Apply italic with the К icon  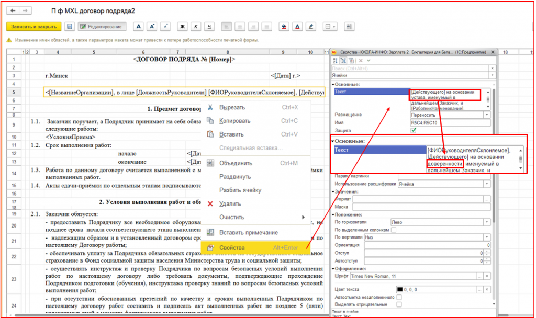pos(196,27)
